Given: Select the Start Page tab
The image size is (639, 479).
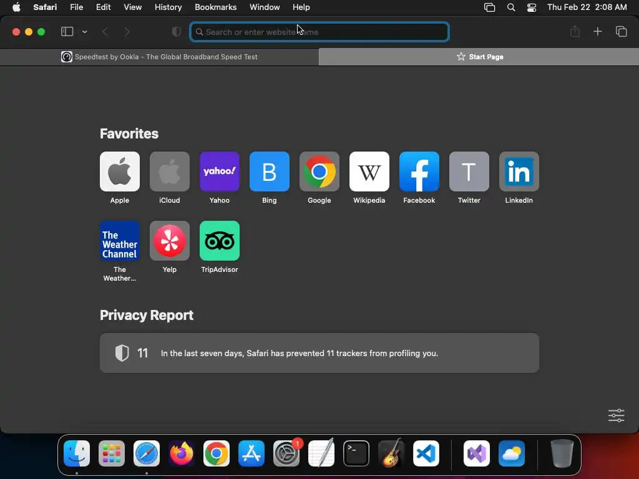Looking at the screenshot, I should (x=479, y=57).
